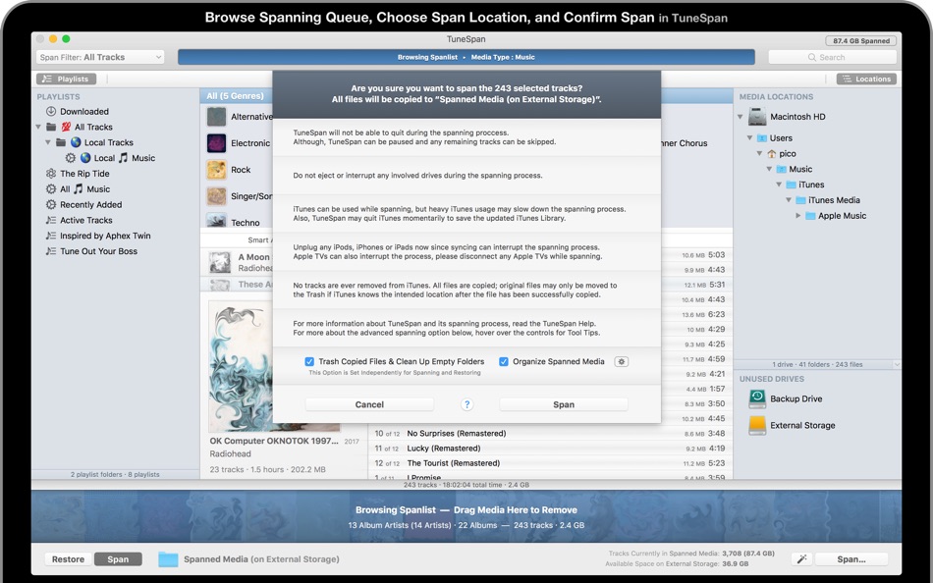The image size is (933, 583).
Task: Select the External Storage drive icon
Action: click(757, 425)
